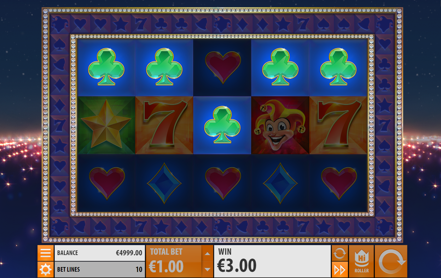Click the gold star symbol
Viewport: 441px width, 278px height.
106,125
